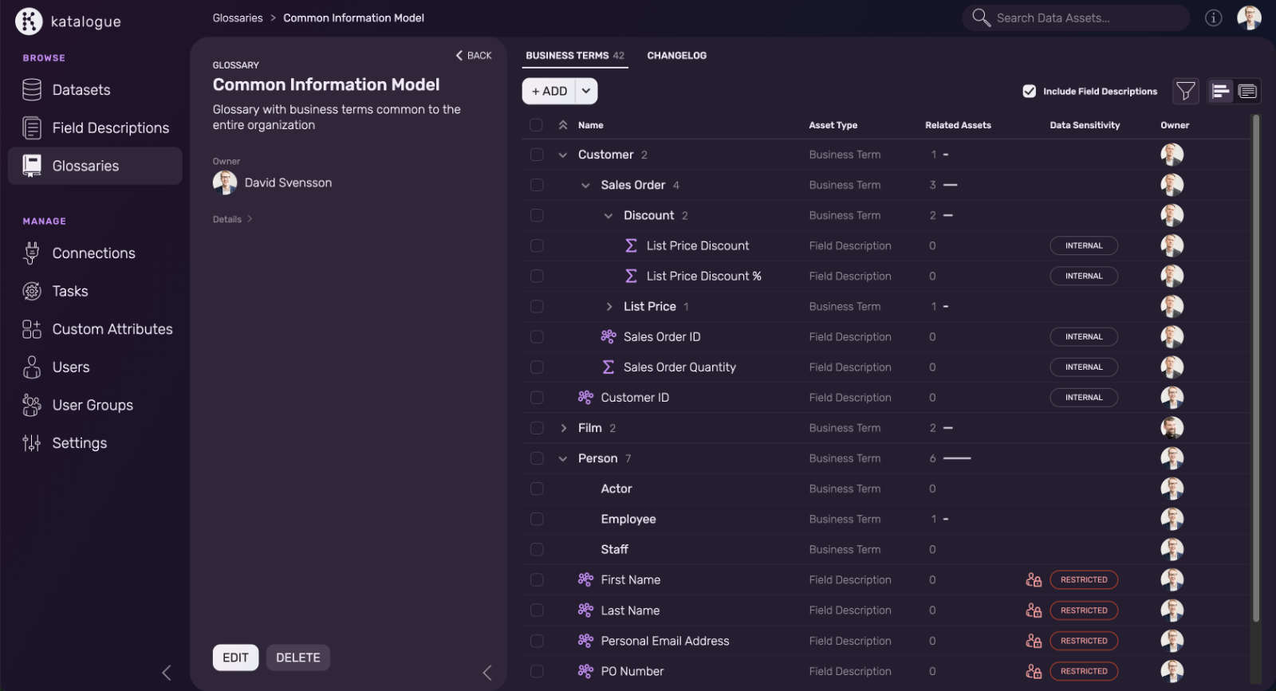
Task: Open Custom Attributes in sidebar
Action: click(x=112, y=329)
